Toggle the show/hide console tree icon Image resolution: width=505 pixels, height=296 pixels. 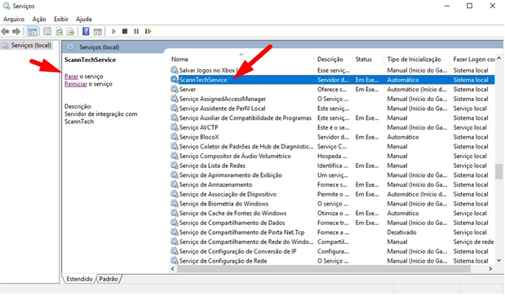(x=32, y=32)
